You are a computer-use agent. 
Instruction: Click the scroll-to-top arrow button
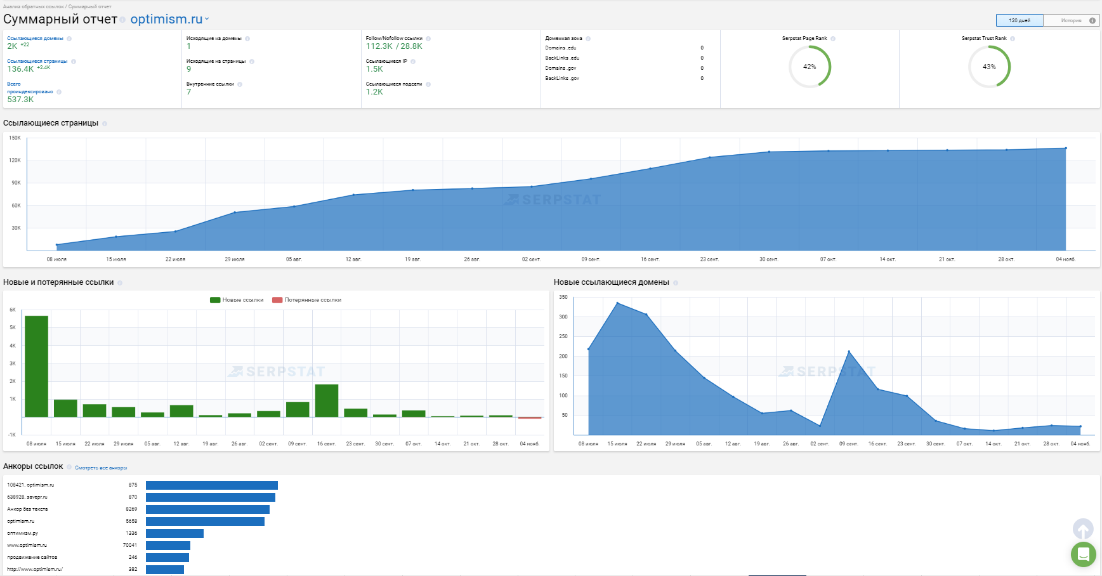coord(1083,529)
